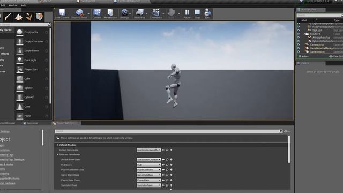Create new class for Default GameMode (plus icon)
The width and height of the screenshot is (343, 193).
point(171,150)
